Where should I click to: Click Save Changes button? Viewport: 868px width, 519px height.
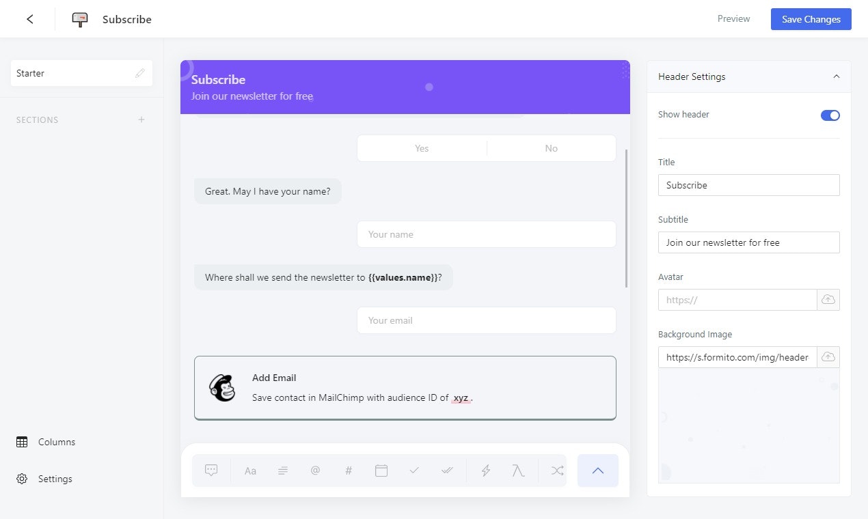[x=811, y=19]
